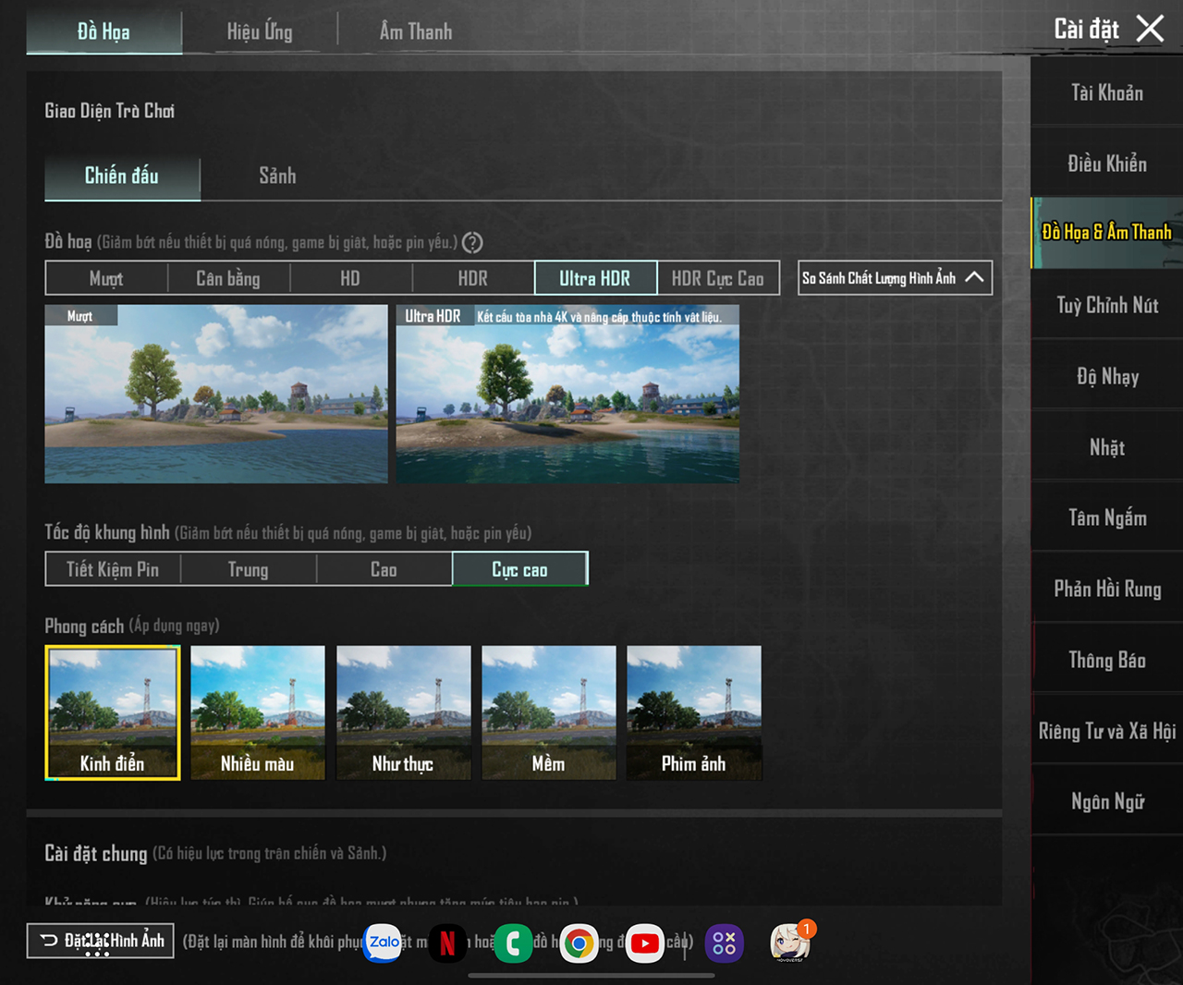Open Thông Báo settings section

(x=1107, y=660)
